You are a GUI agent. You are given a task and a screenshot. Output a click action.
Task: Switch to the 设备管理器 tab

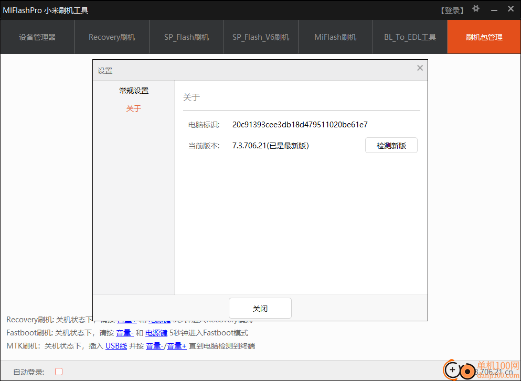click(x=38, y=37)
